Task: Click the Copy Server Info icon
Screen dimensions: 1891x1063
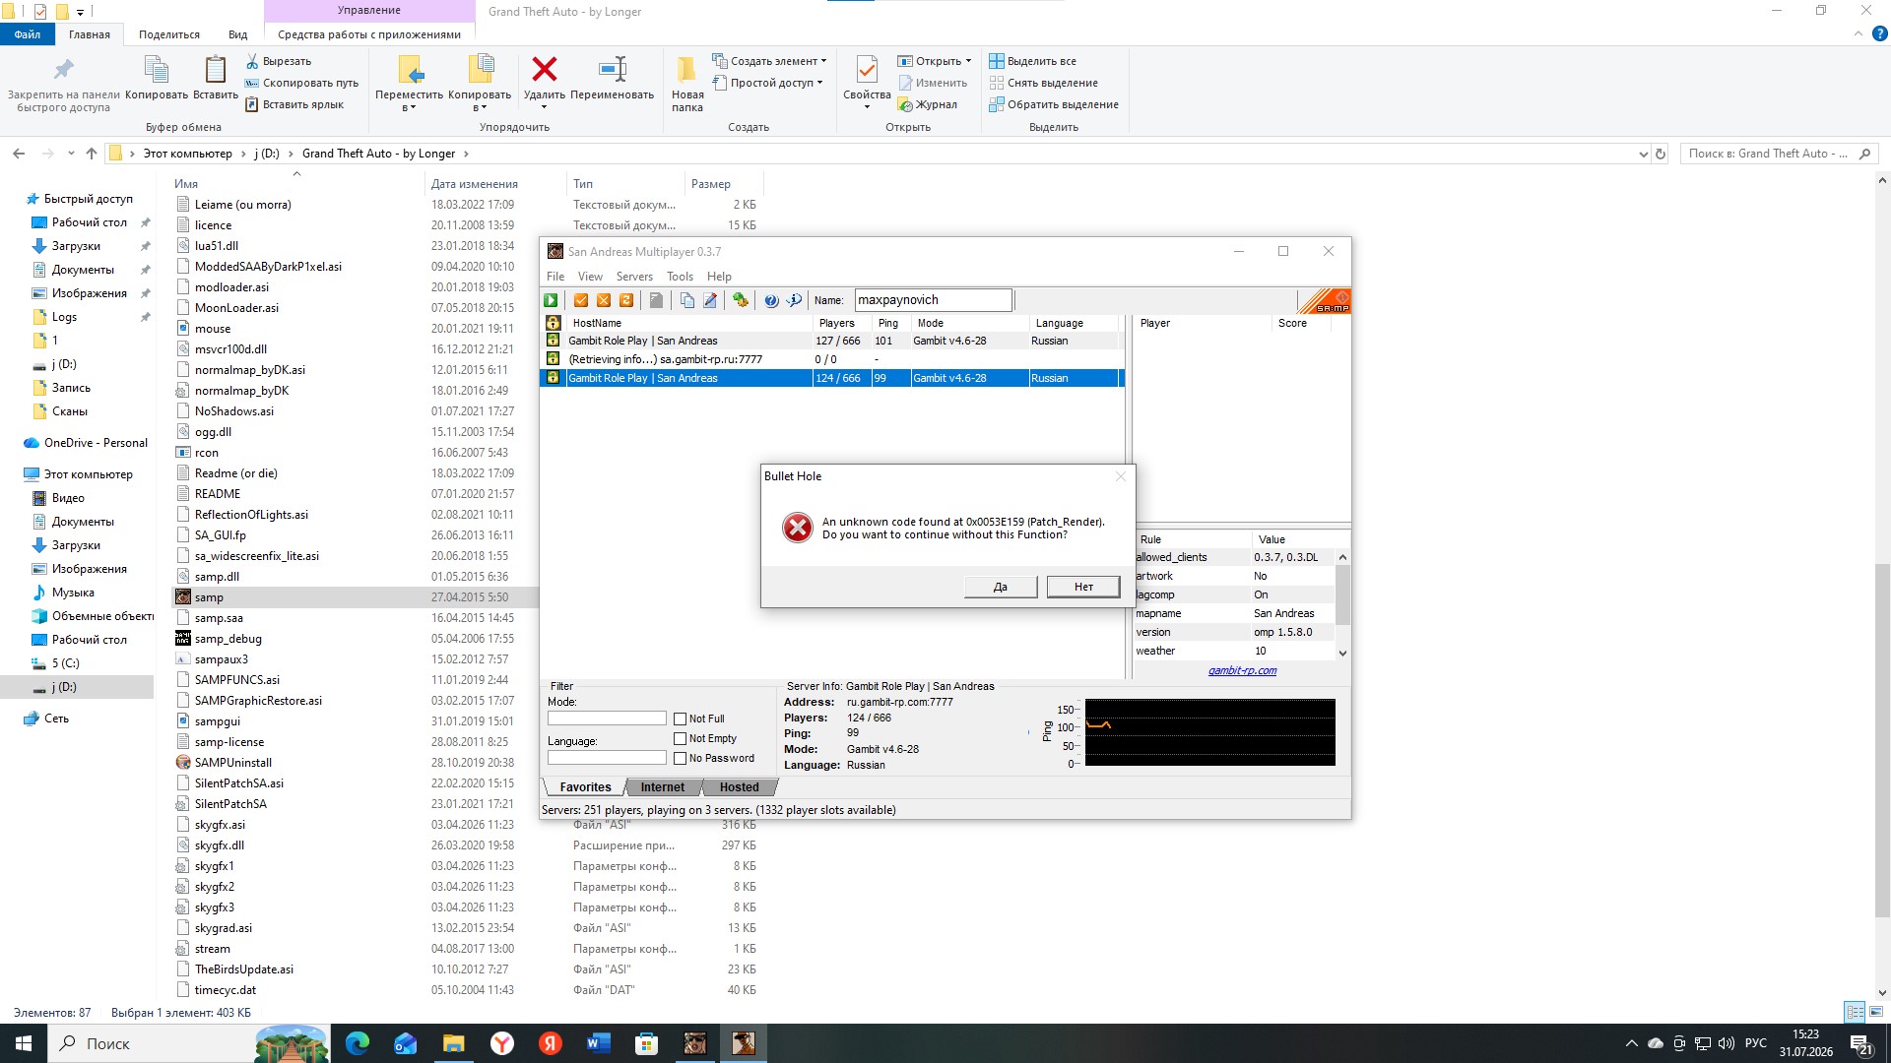Action: click(687, 300)
